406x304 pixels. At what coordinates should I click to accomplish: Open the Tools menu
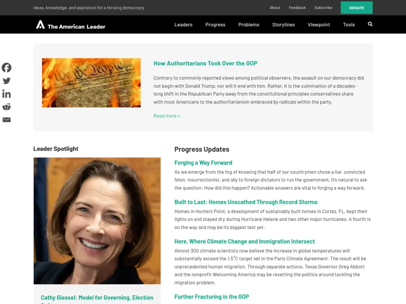(x=349, y=25)
